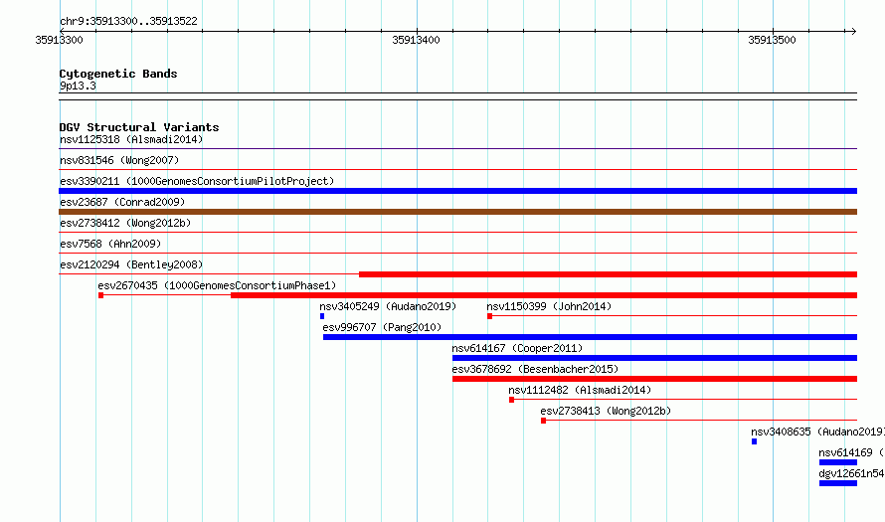
Task: Open variant esv3678692 (Besenbacher2015) label
Action: 535,369
